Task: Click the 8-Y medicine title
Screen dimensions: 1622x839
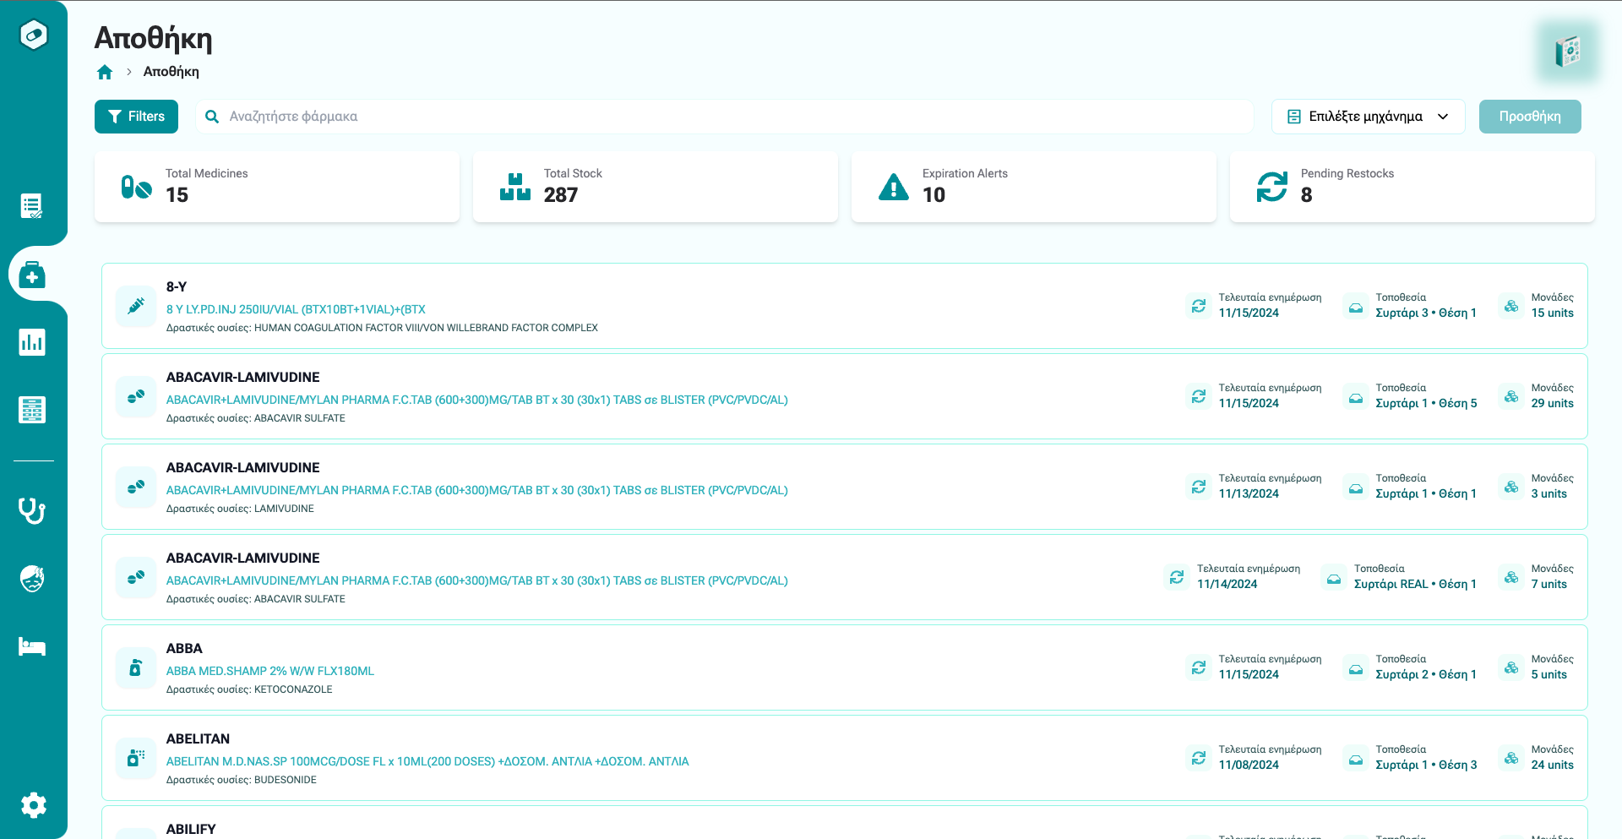Action: coord(177,287)
